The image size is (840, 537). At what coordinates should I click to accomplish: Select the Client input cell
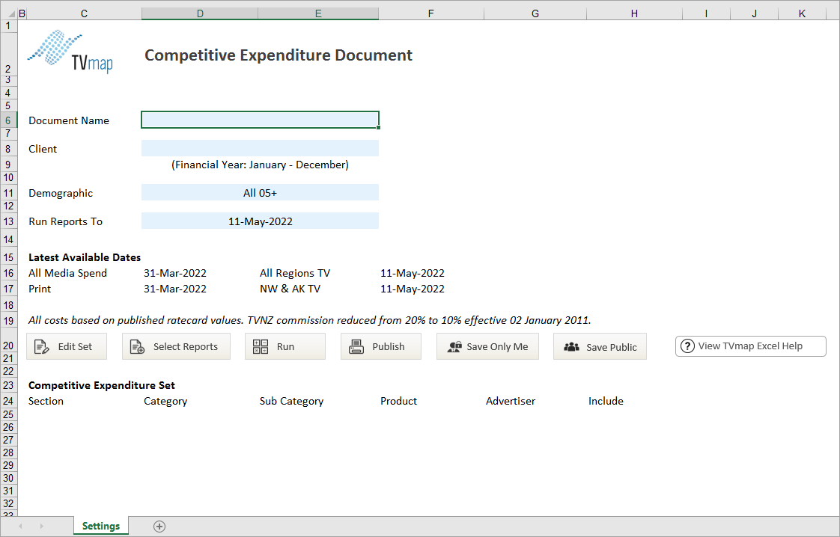(260, 148)
